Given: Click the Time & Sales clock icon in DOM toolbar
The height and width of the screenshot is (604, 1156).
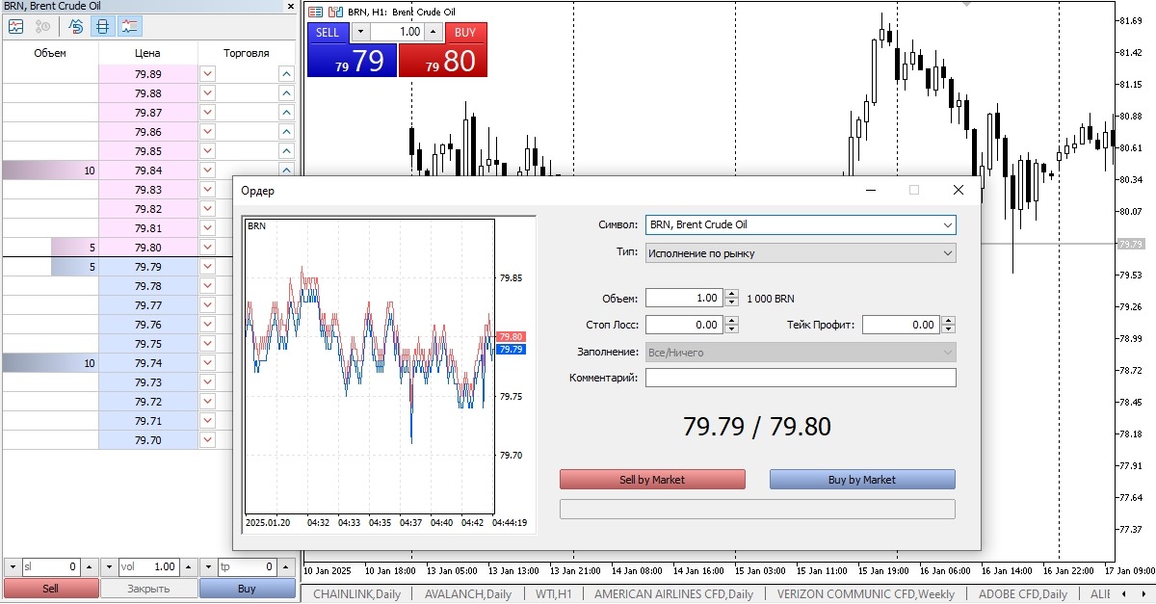Looking at the screenshot, I should click(x=42, y=26).
